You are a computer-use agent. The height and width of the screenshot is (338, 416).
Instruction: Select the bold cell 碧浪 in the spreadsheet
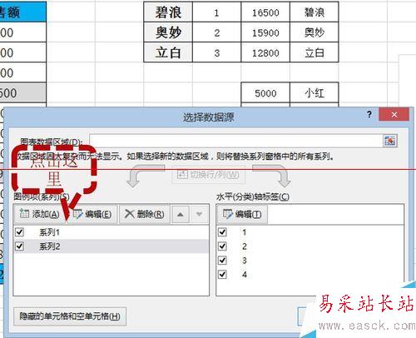point(168,12)
